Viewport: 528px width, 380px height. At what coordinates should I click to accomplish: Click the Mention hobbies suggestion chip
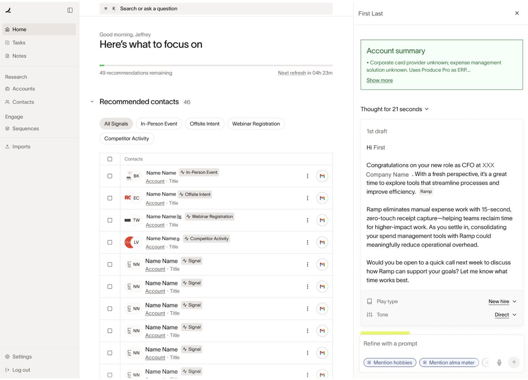(390, 362)
